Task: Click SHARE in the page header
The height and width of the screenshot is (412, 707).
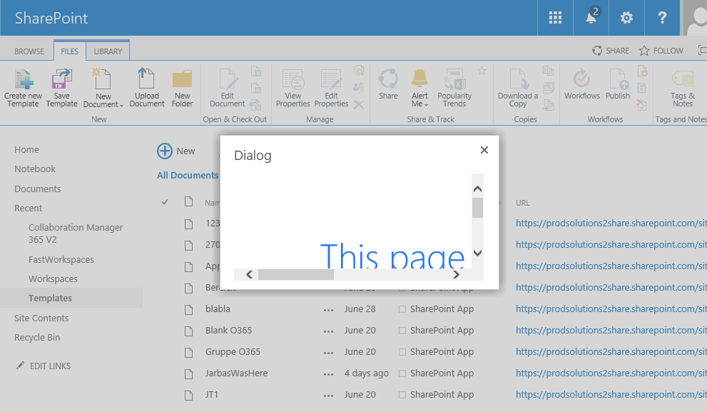Action: (611, 51)
